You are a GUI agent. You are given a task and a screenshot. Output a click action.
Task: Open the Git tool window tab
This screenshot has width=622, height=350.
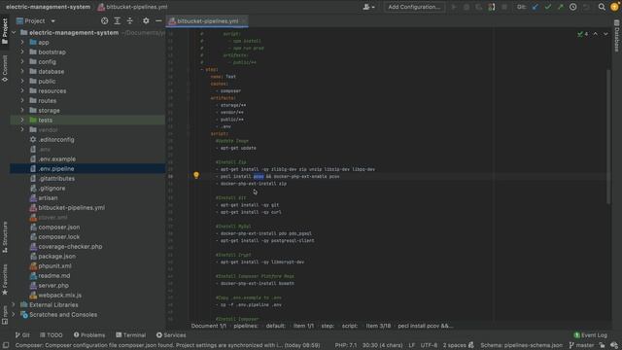pos(22,334)
